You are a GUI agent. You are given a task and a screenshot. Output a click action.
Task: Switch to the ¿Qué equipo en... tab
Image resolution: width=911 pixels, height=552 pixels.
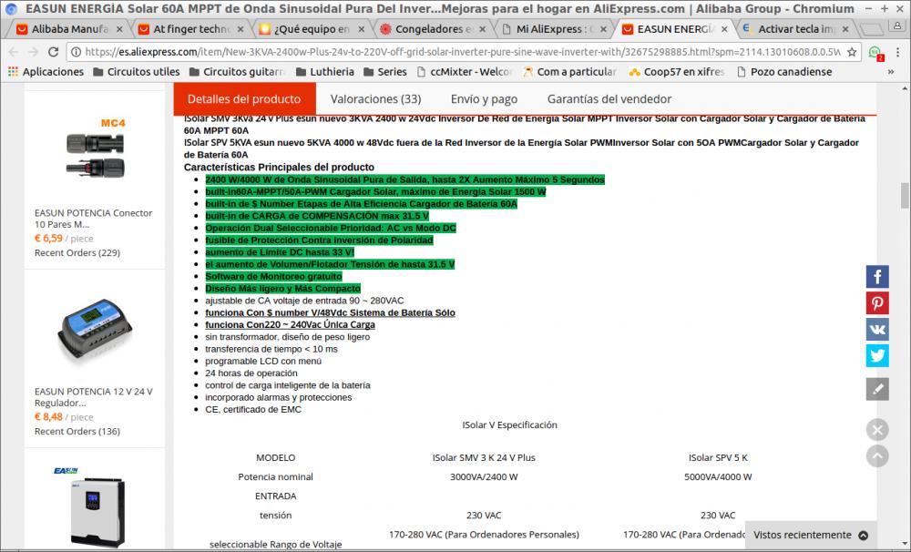tap(312, 29)
